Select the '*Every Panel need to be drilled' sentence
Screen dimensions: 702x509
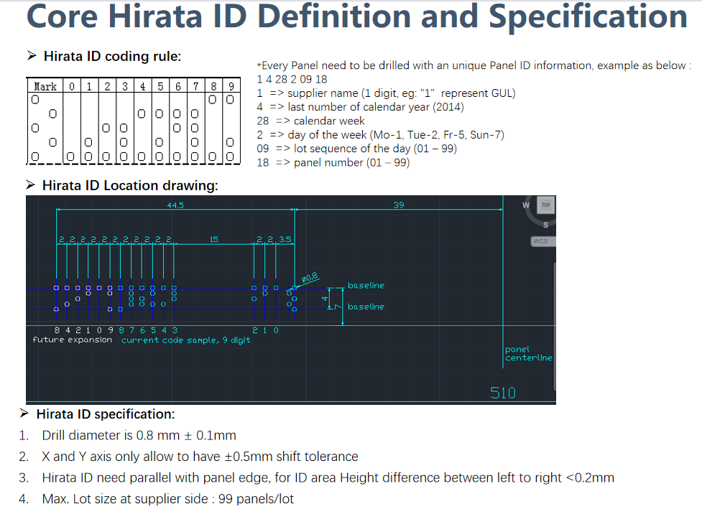(474, 66)
